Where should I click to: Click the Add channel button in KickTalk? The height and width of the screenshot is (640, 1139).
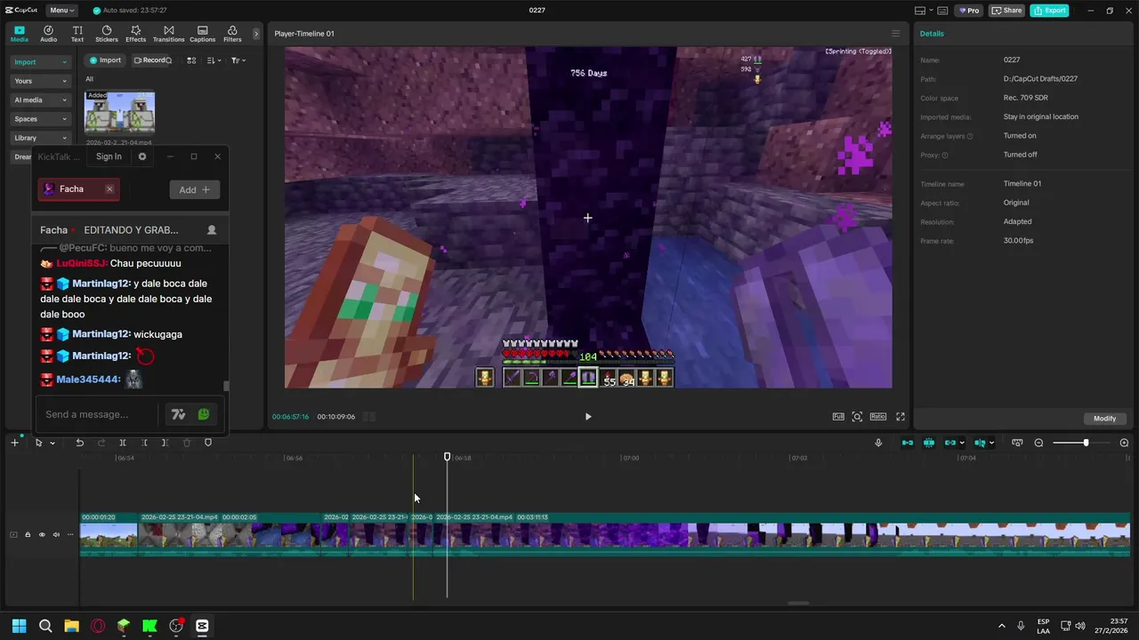pyautogui.click(x=194, y=189)
